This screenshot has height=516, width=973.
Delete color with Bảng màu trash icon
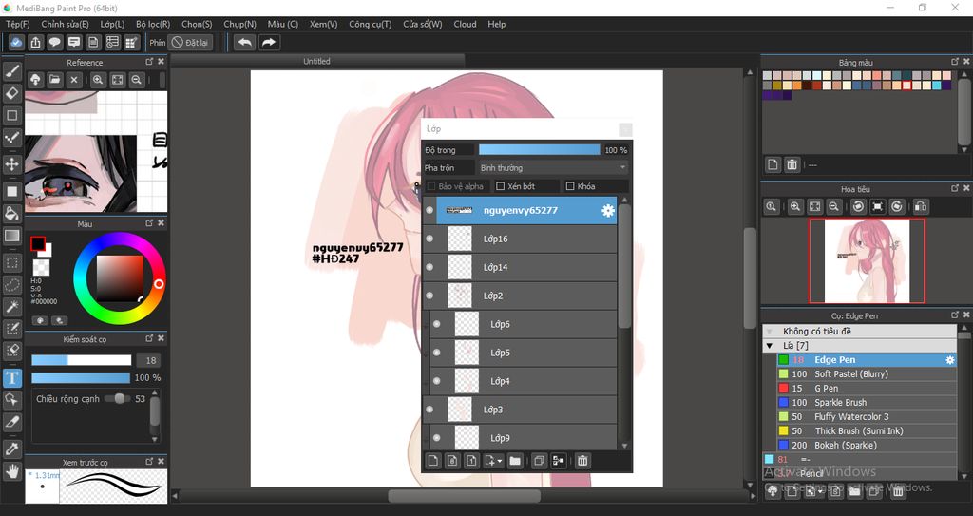(x=792, y=164)
